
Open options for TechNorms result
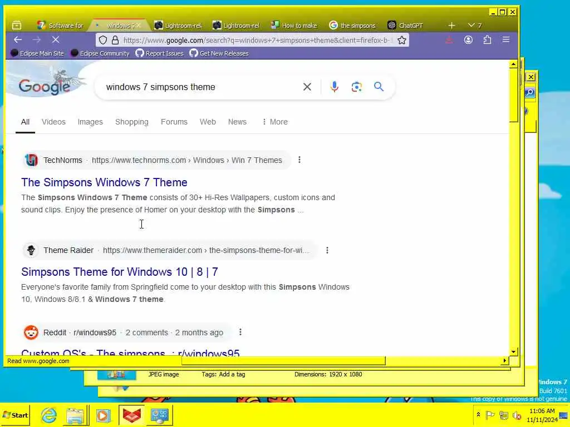coord(299,160)
